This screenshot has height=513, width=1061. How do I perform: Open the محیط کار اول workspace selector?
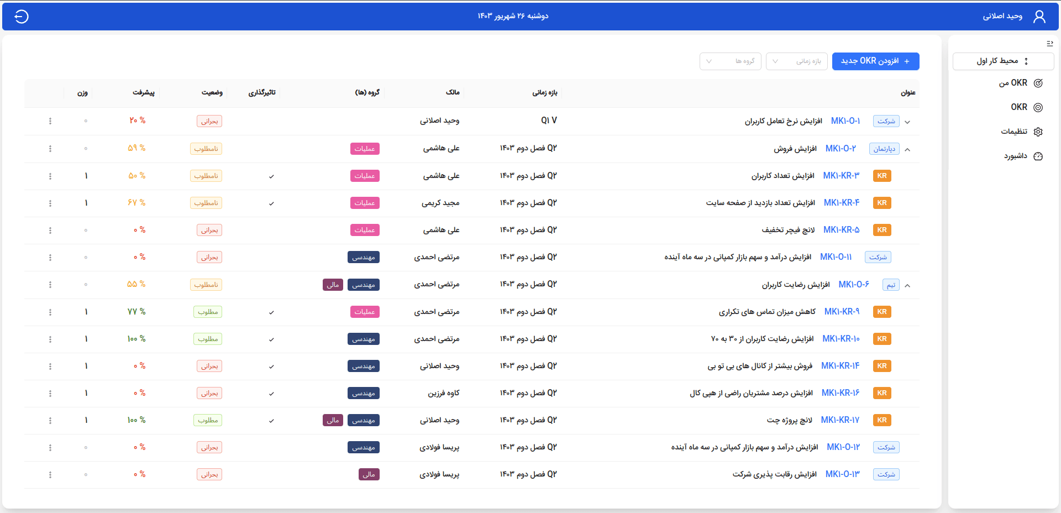coord(1003,61)
